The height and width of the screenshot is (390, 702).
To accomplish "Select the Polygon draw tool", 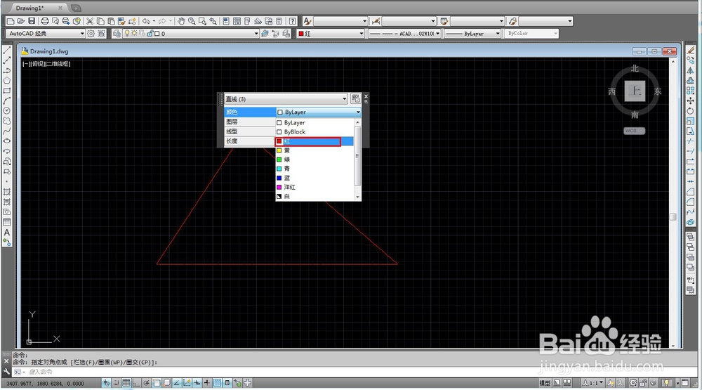I will pyautogui.click(x=7, y=81).
